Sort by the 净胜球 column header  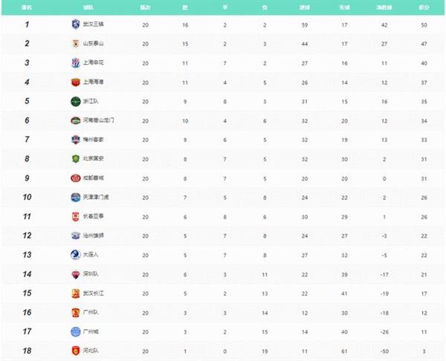[x=384, y=7]
